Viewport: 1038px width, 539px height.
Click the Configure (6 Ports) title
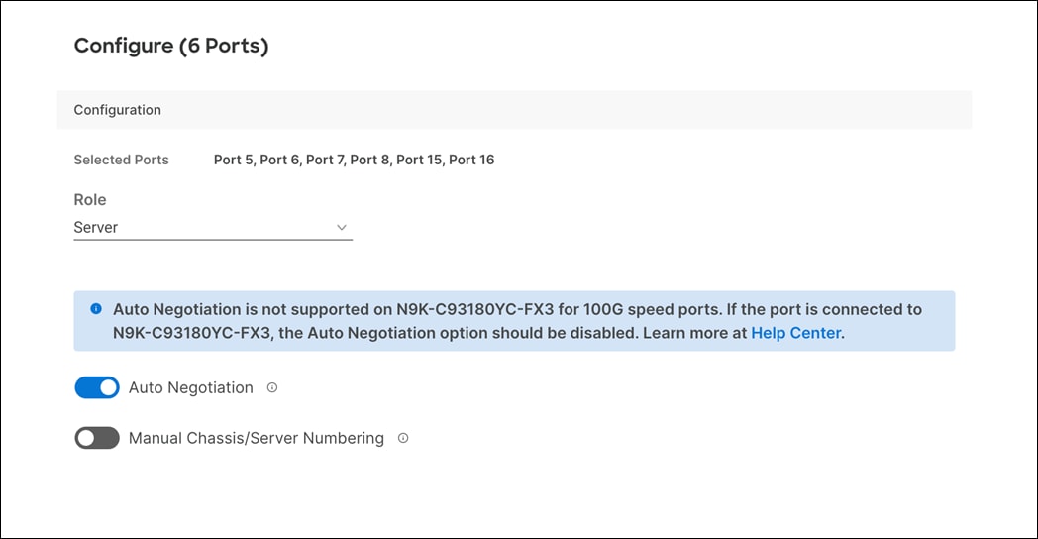click(171, 46)
